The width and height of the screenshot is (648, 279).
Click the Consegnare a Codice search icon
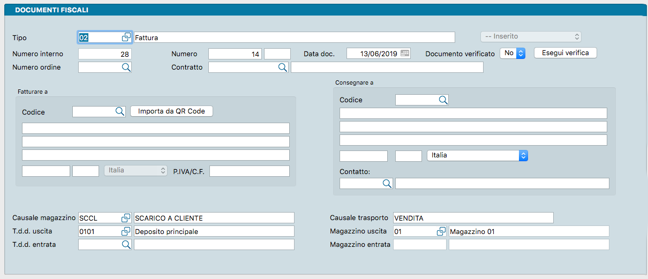[443, 100]
